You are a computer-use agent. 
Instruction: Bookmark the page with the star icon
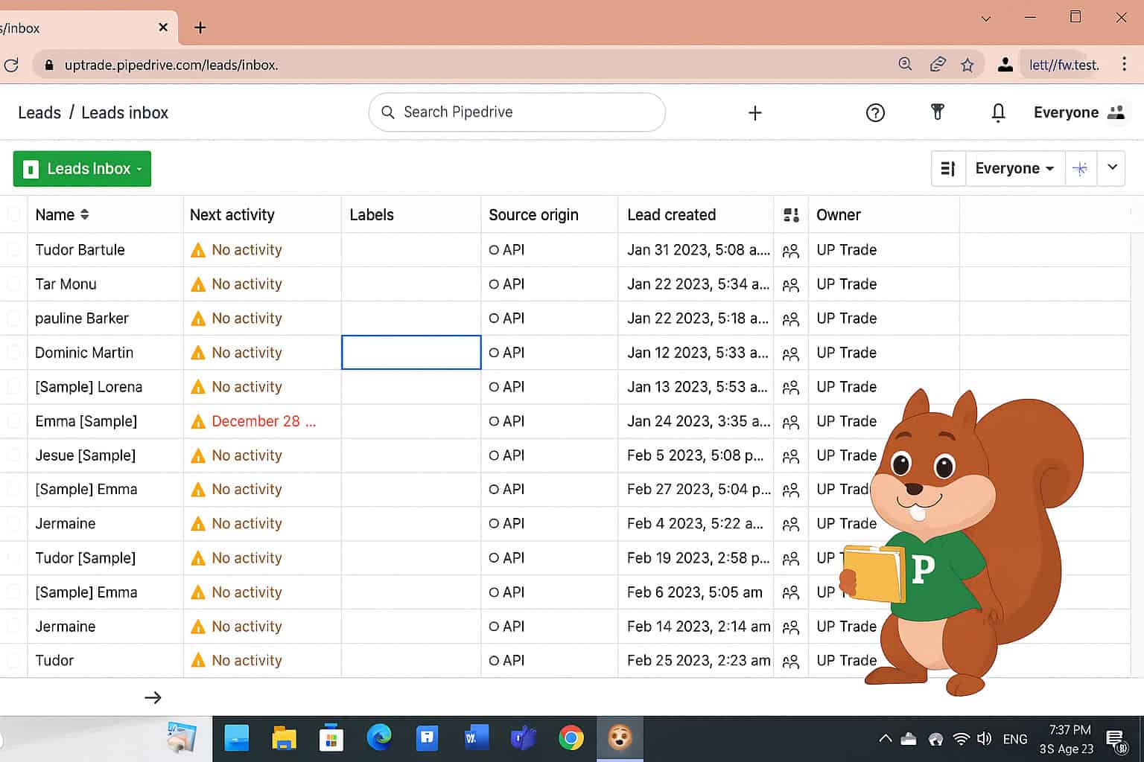point(967,65)
